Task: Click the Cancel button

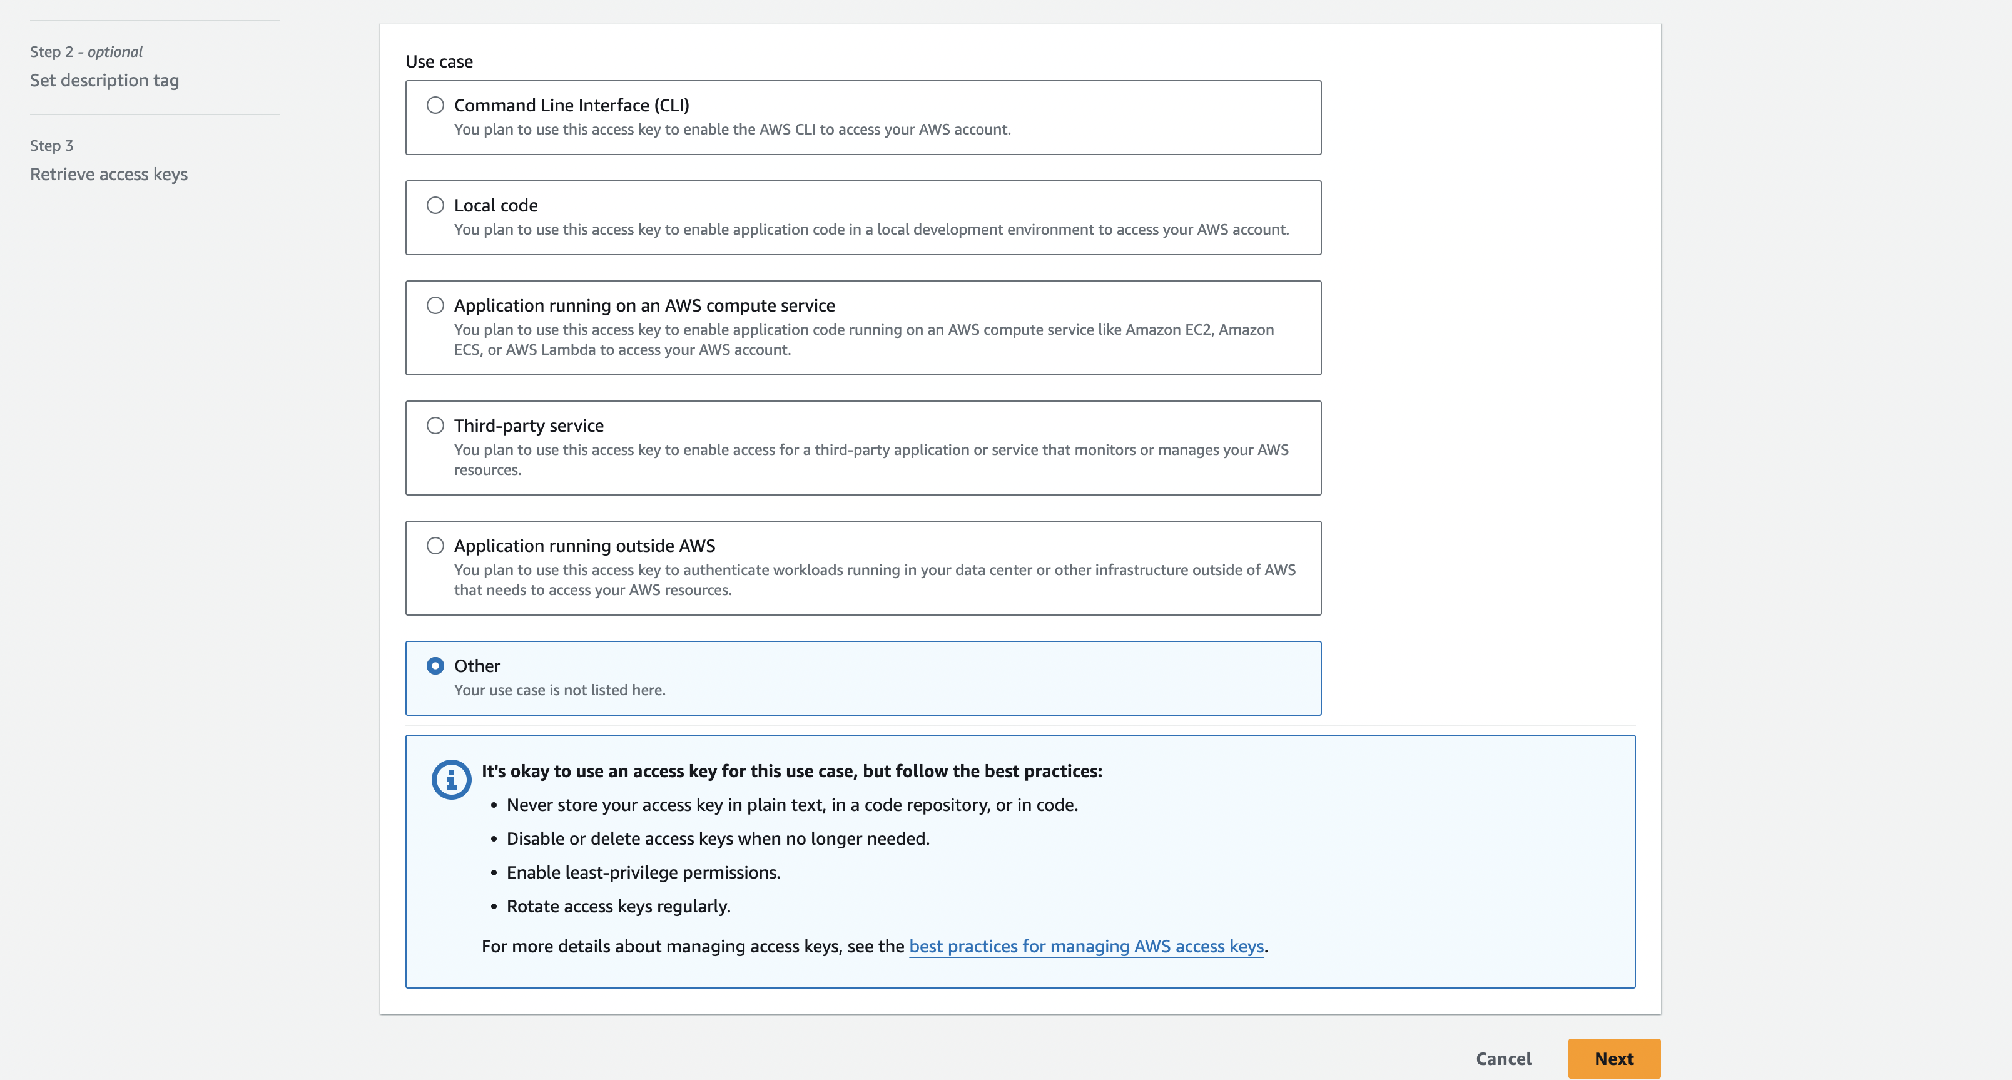Action: pos(1503,1059)
